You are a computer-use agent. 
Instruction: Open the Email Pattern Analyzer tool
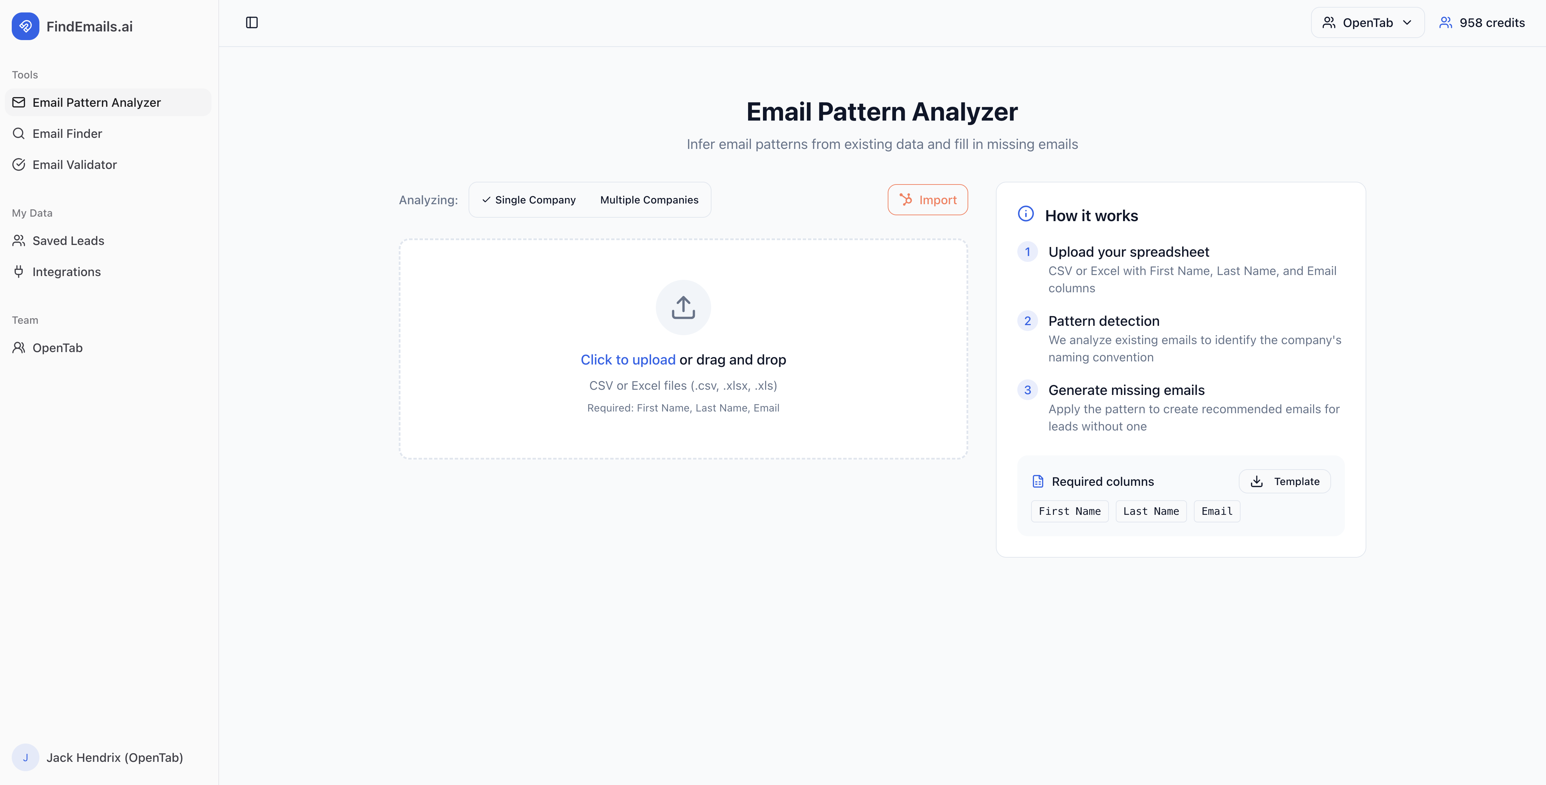pyautogui.click(x=97, y=102)
